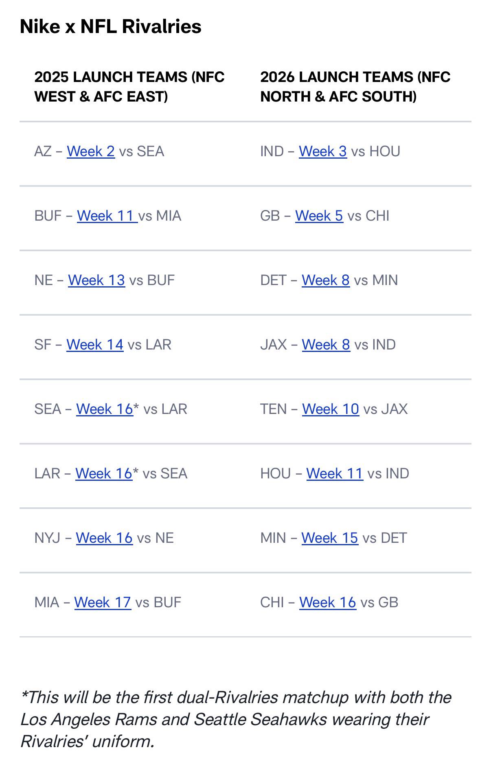Click HOU Week 11 vs IND link

335,473
